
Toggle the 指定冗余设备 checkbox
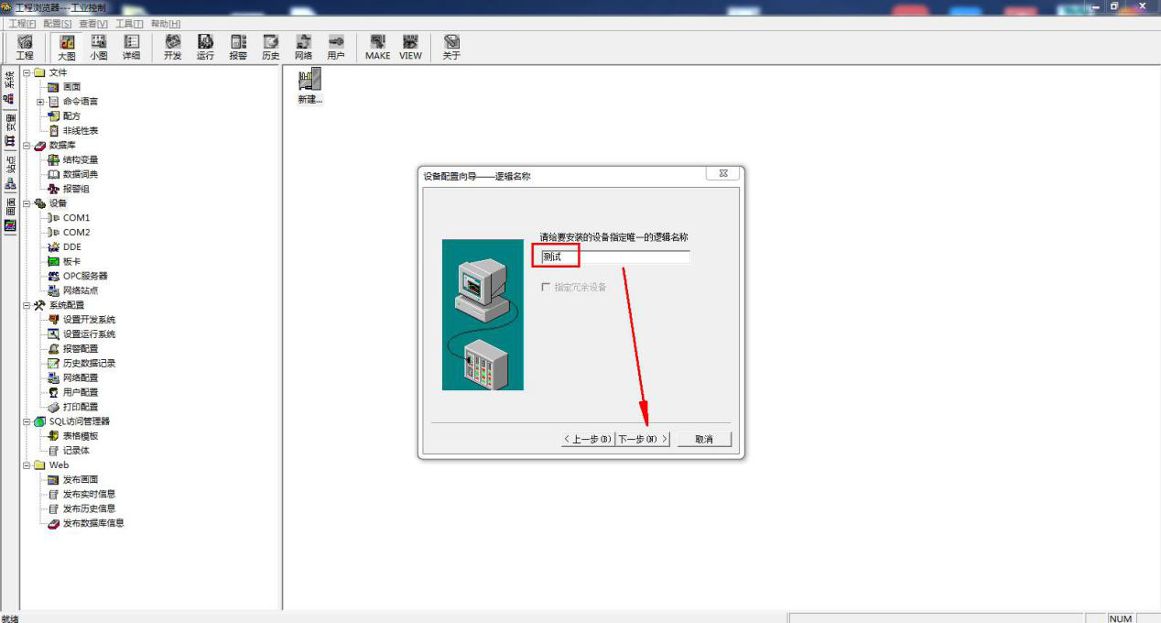(546, 287)
